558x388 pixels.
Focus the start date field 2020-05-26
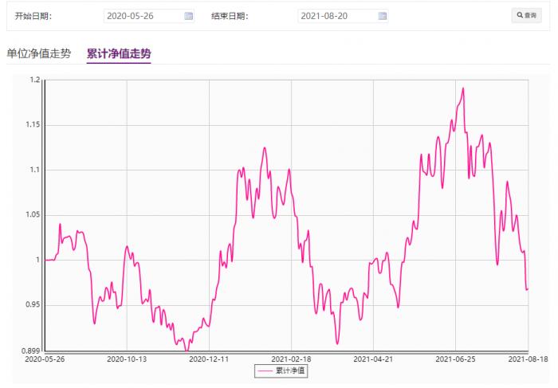pos(142,16)
